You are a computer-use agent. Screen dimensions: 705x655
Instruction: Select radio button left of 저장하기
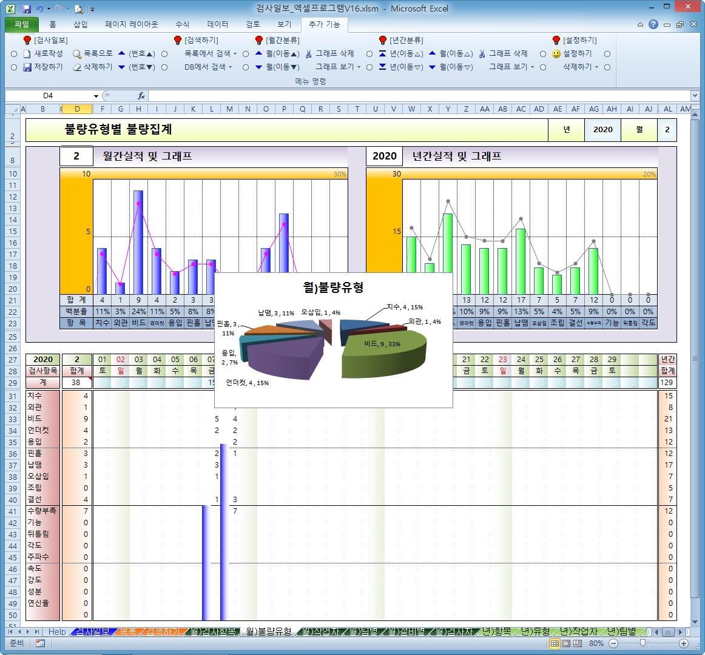pos(14,67)
